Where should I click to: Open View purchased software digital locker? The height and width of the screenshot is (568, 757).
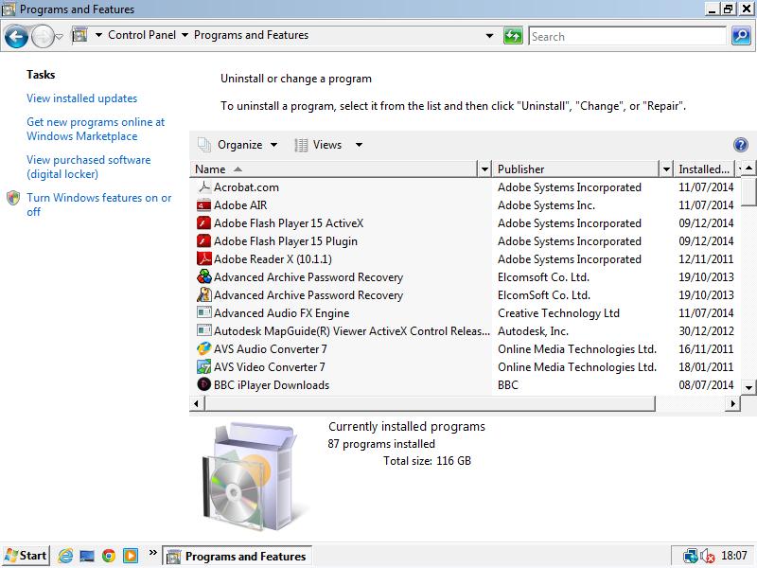[88, 167]
